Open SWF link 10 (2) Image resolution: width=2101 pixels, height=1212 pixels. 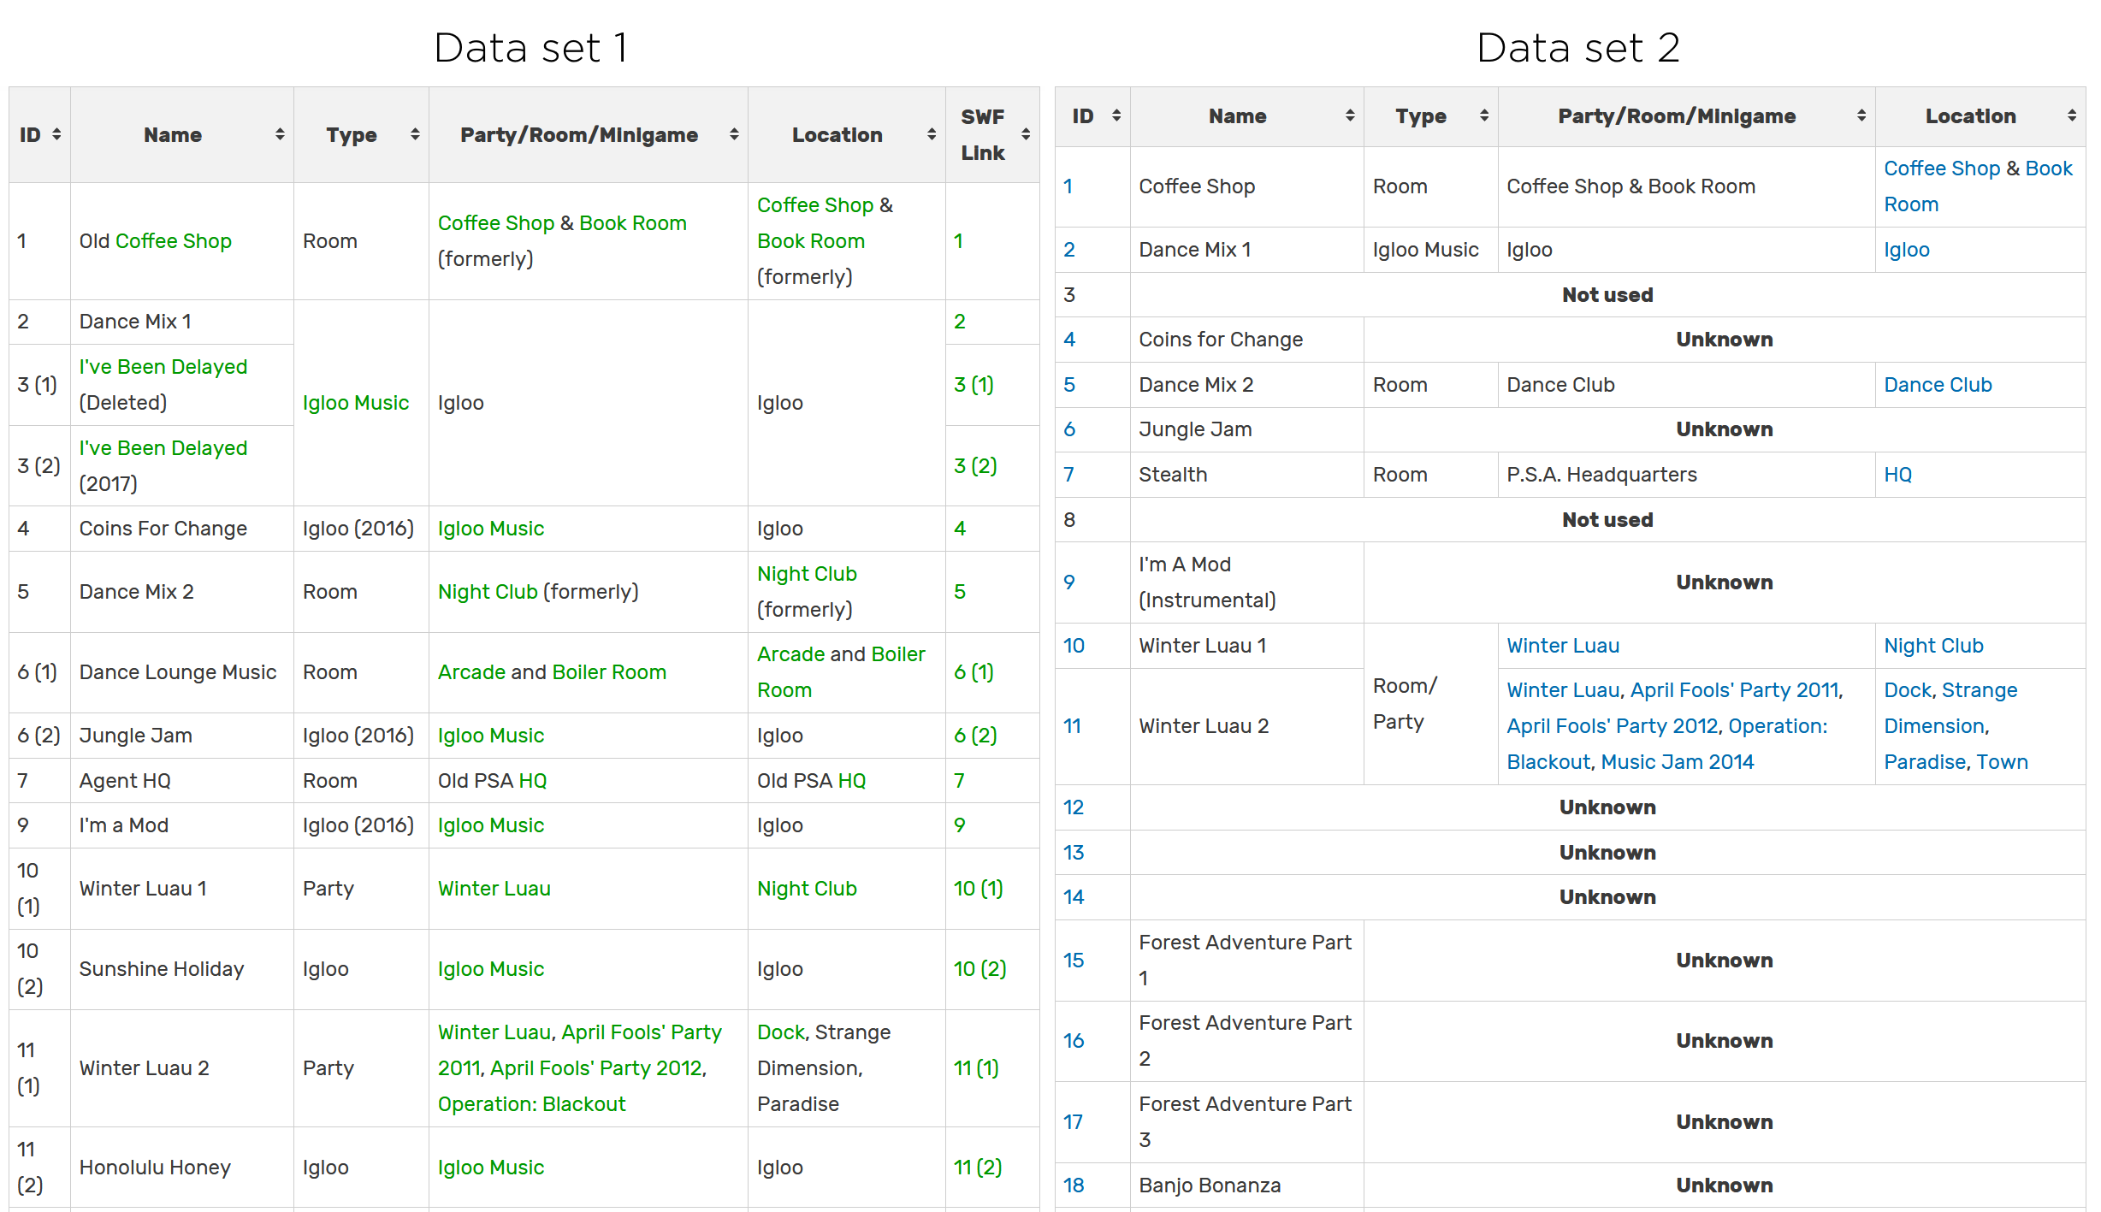(980, 969)
